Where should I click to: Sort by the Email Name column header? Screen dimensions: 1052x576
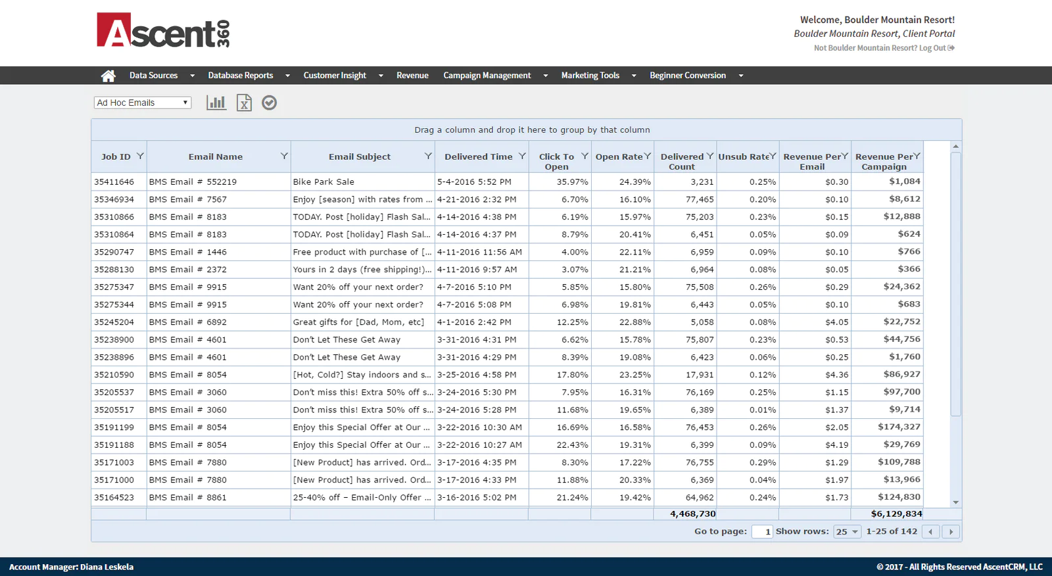[x=216, y=156]
